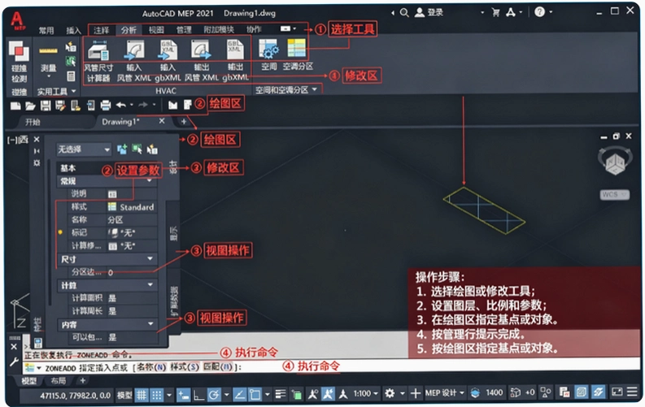This screenshot has width=645, height=407.
Task: Click the New drawing icon in quick toolbar
Action: 15,106
